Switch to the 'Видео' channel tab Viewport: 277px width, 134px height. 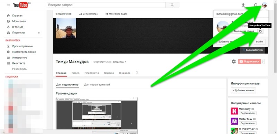75,73
